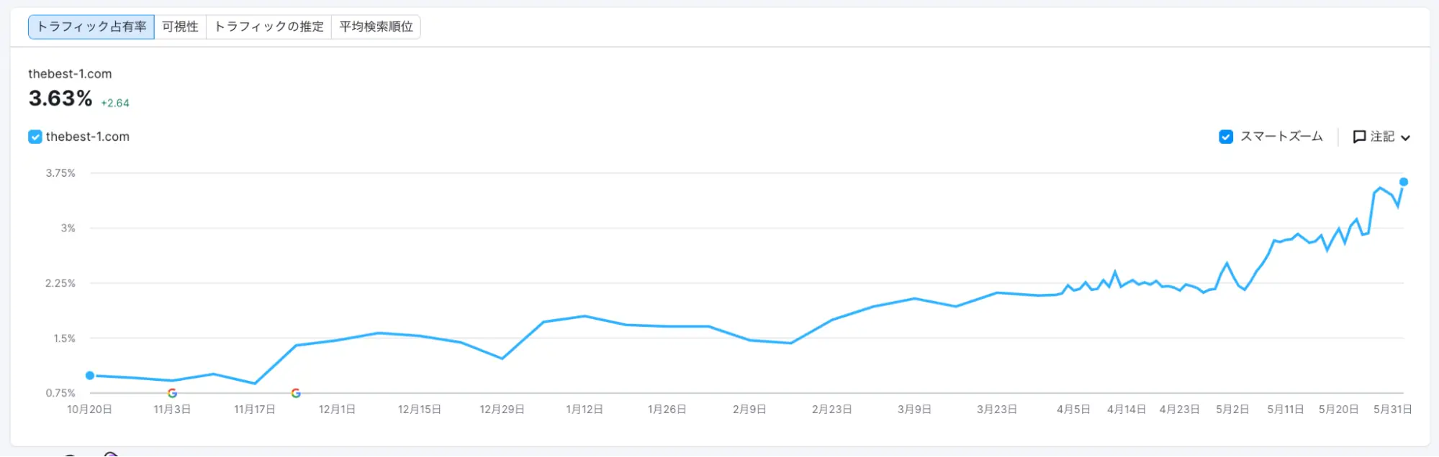Click the 1月12日 date on the axis

[x=585, y=409]
